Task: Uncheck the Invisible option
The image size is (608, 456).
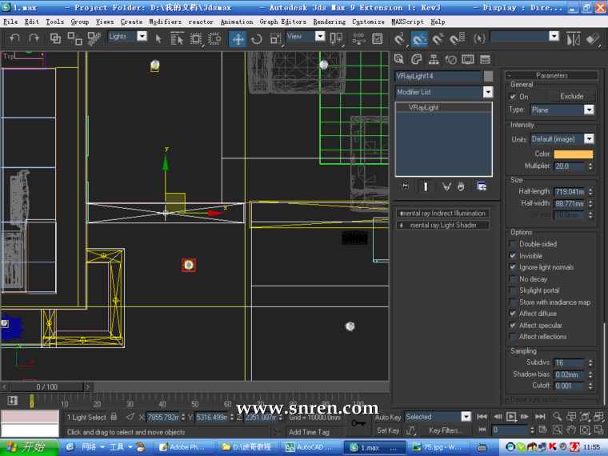Action: pyautogui.click(x=513, y=256)
